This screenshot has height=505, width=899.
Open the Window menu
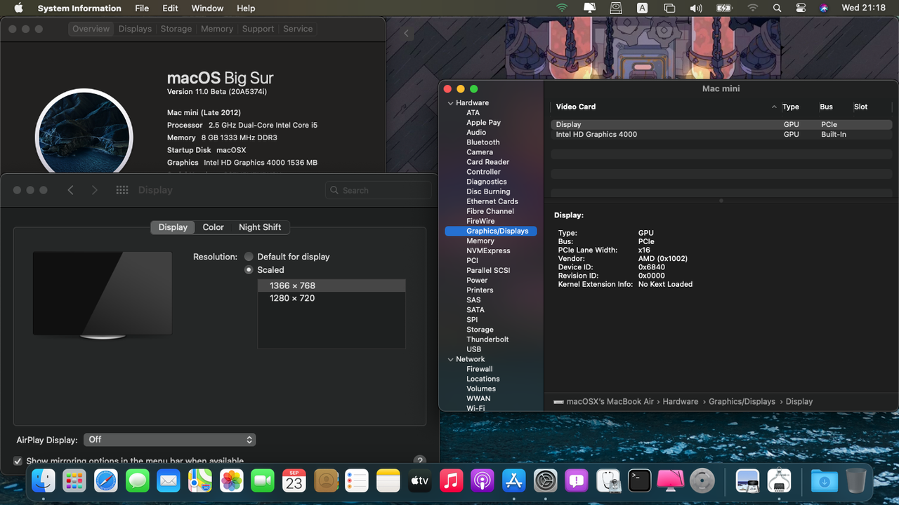tap(207, 8)
